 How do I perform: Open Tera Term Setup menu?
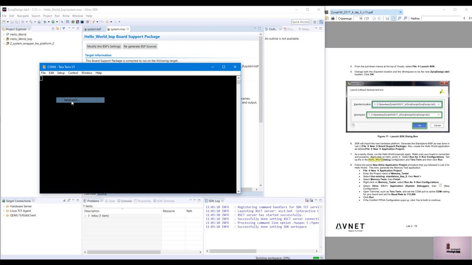point(61,73)
